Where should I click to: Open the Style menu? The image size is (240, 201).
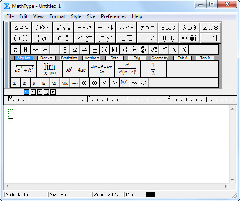click(76, 16)
